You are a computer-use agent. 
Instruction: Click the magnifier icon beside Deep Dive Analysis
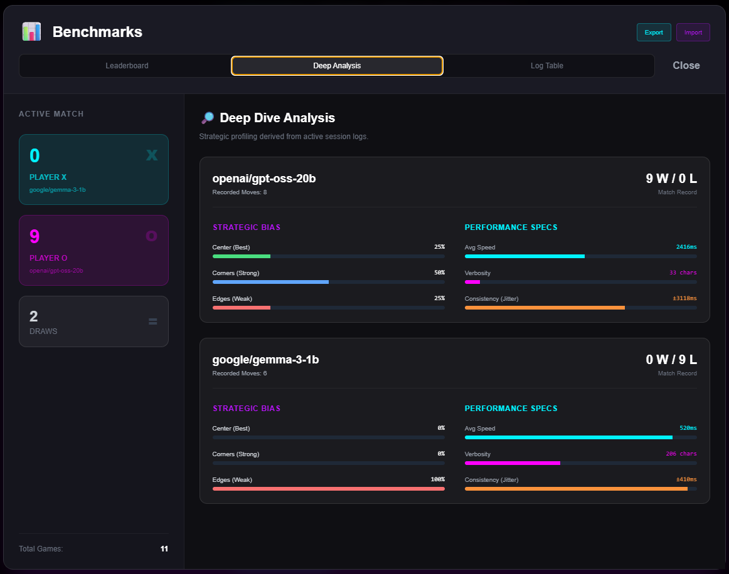pyautogui.click(x=208, y=118)
